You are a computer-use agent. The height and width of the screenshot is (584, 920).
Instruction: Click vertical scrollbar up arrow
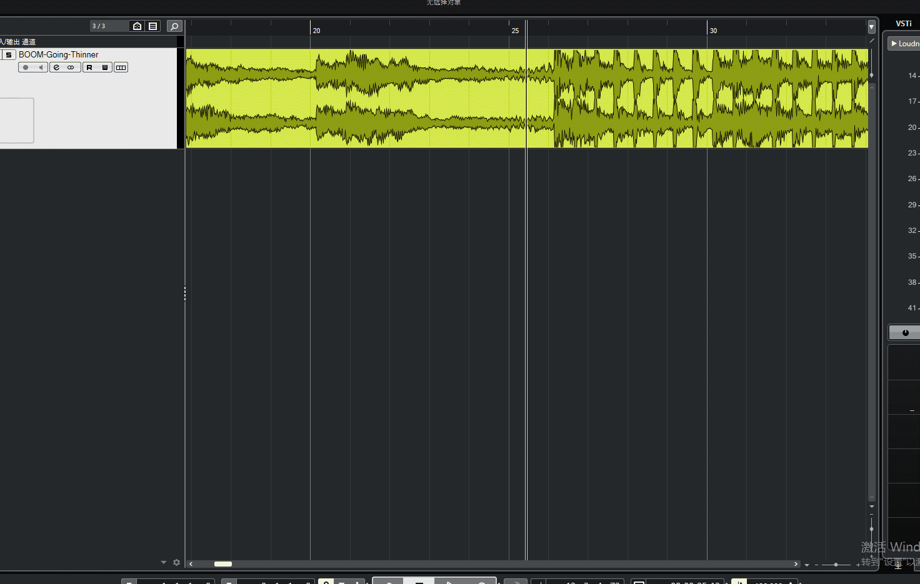click(872, 87)
